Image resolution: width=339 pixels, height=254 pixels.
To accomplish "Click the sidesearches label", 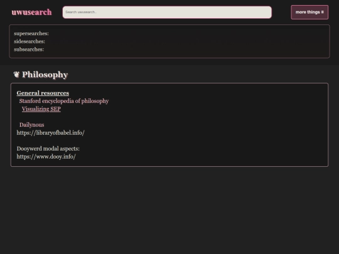I will [30, 41].
